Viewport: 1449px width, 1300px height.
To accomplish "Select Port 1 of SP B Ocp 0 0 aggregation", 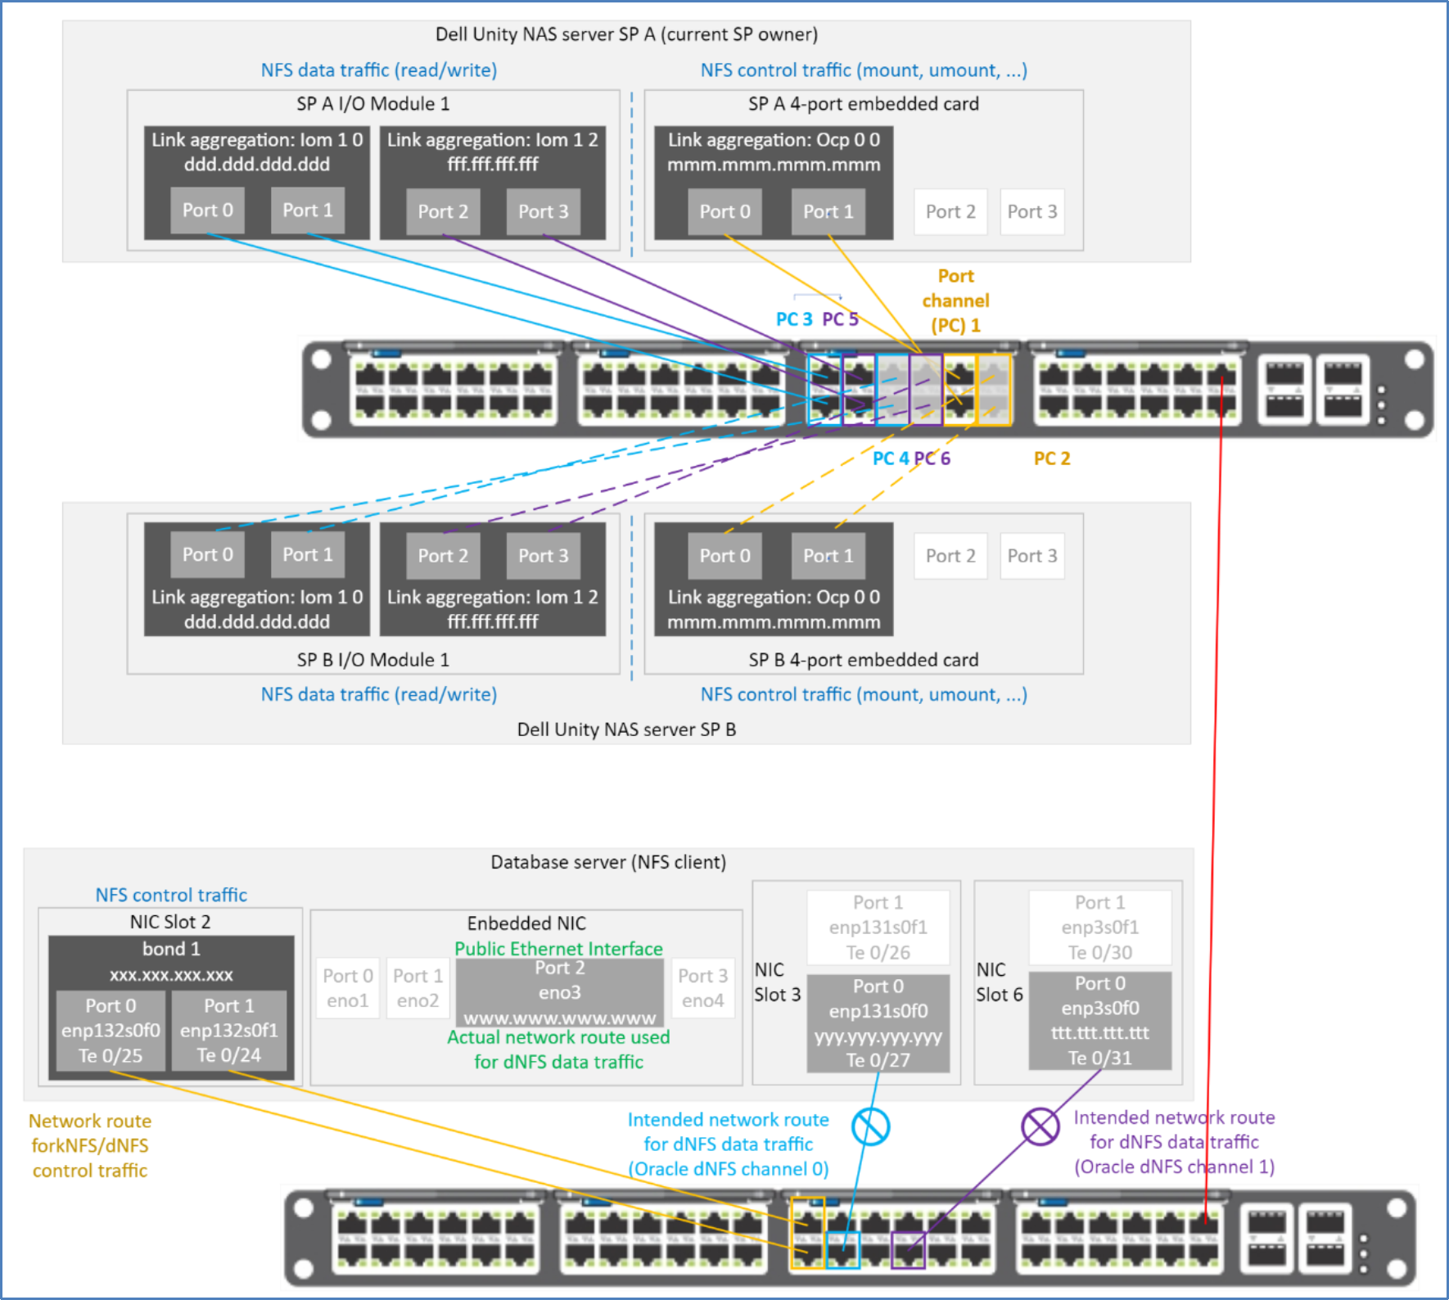I will (828, 556).
